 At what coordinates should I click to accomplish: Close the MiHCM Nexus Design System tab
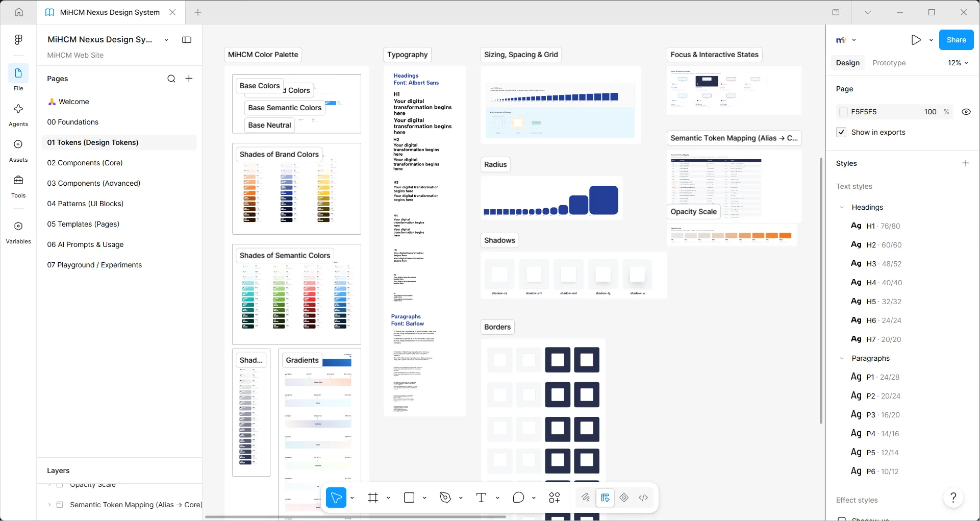click(172, 12)
